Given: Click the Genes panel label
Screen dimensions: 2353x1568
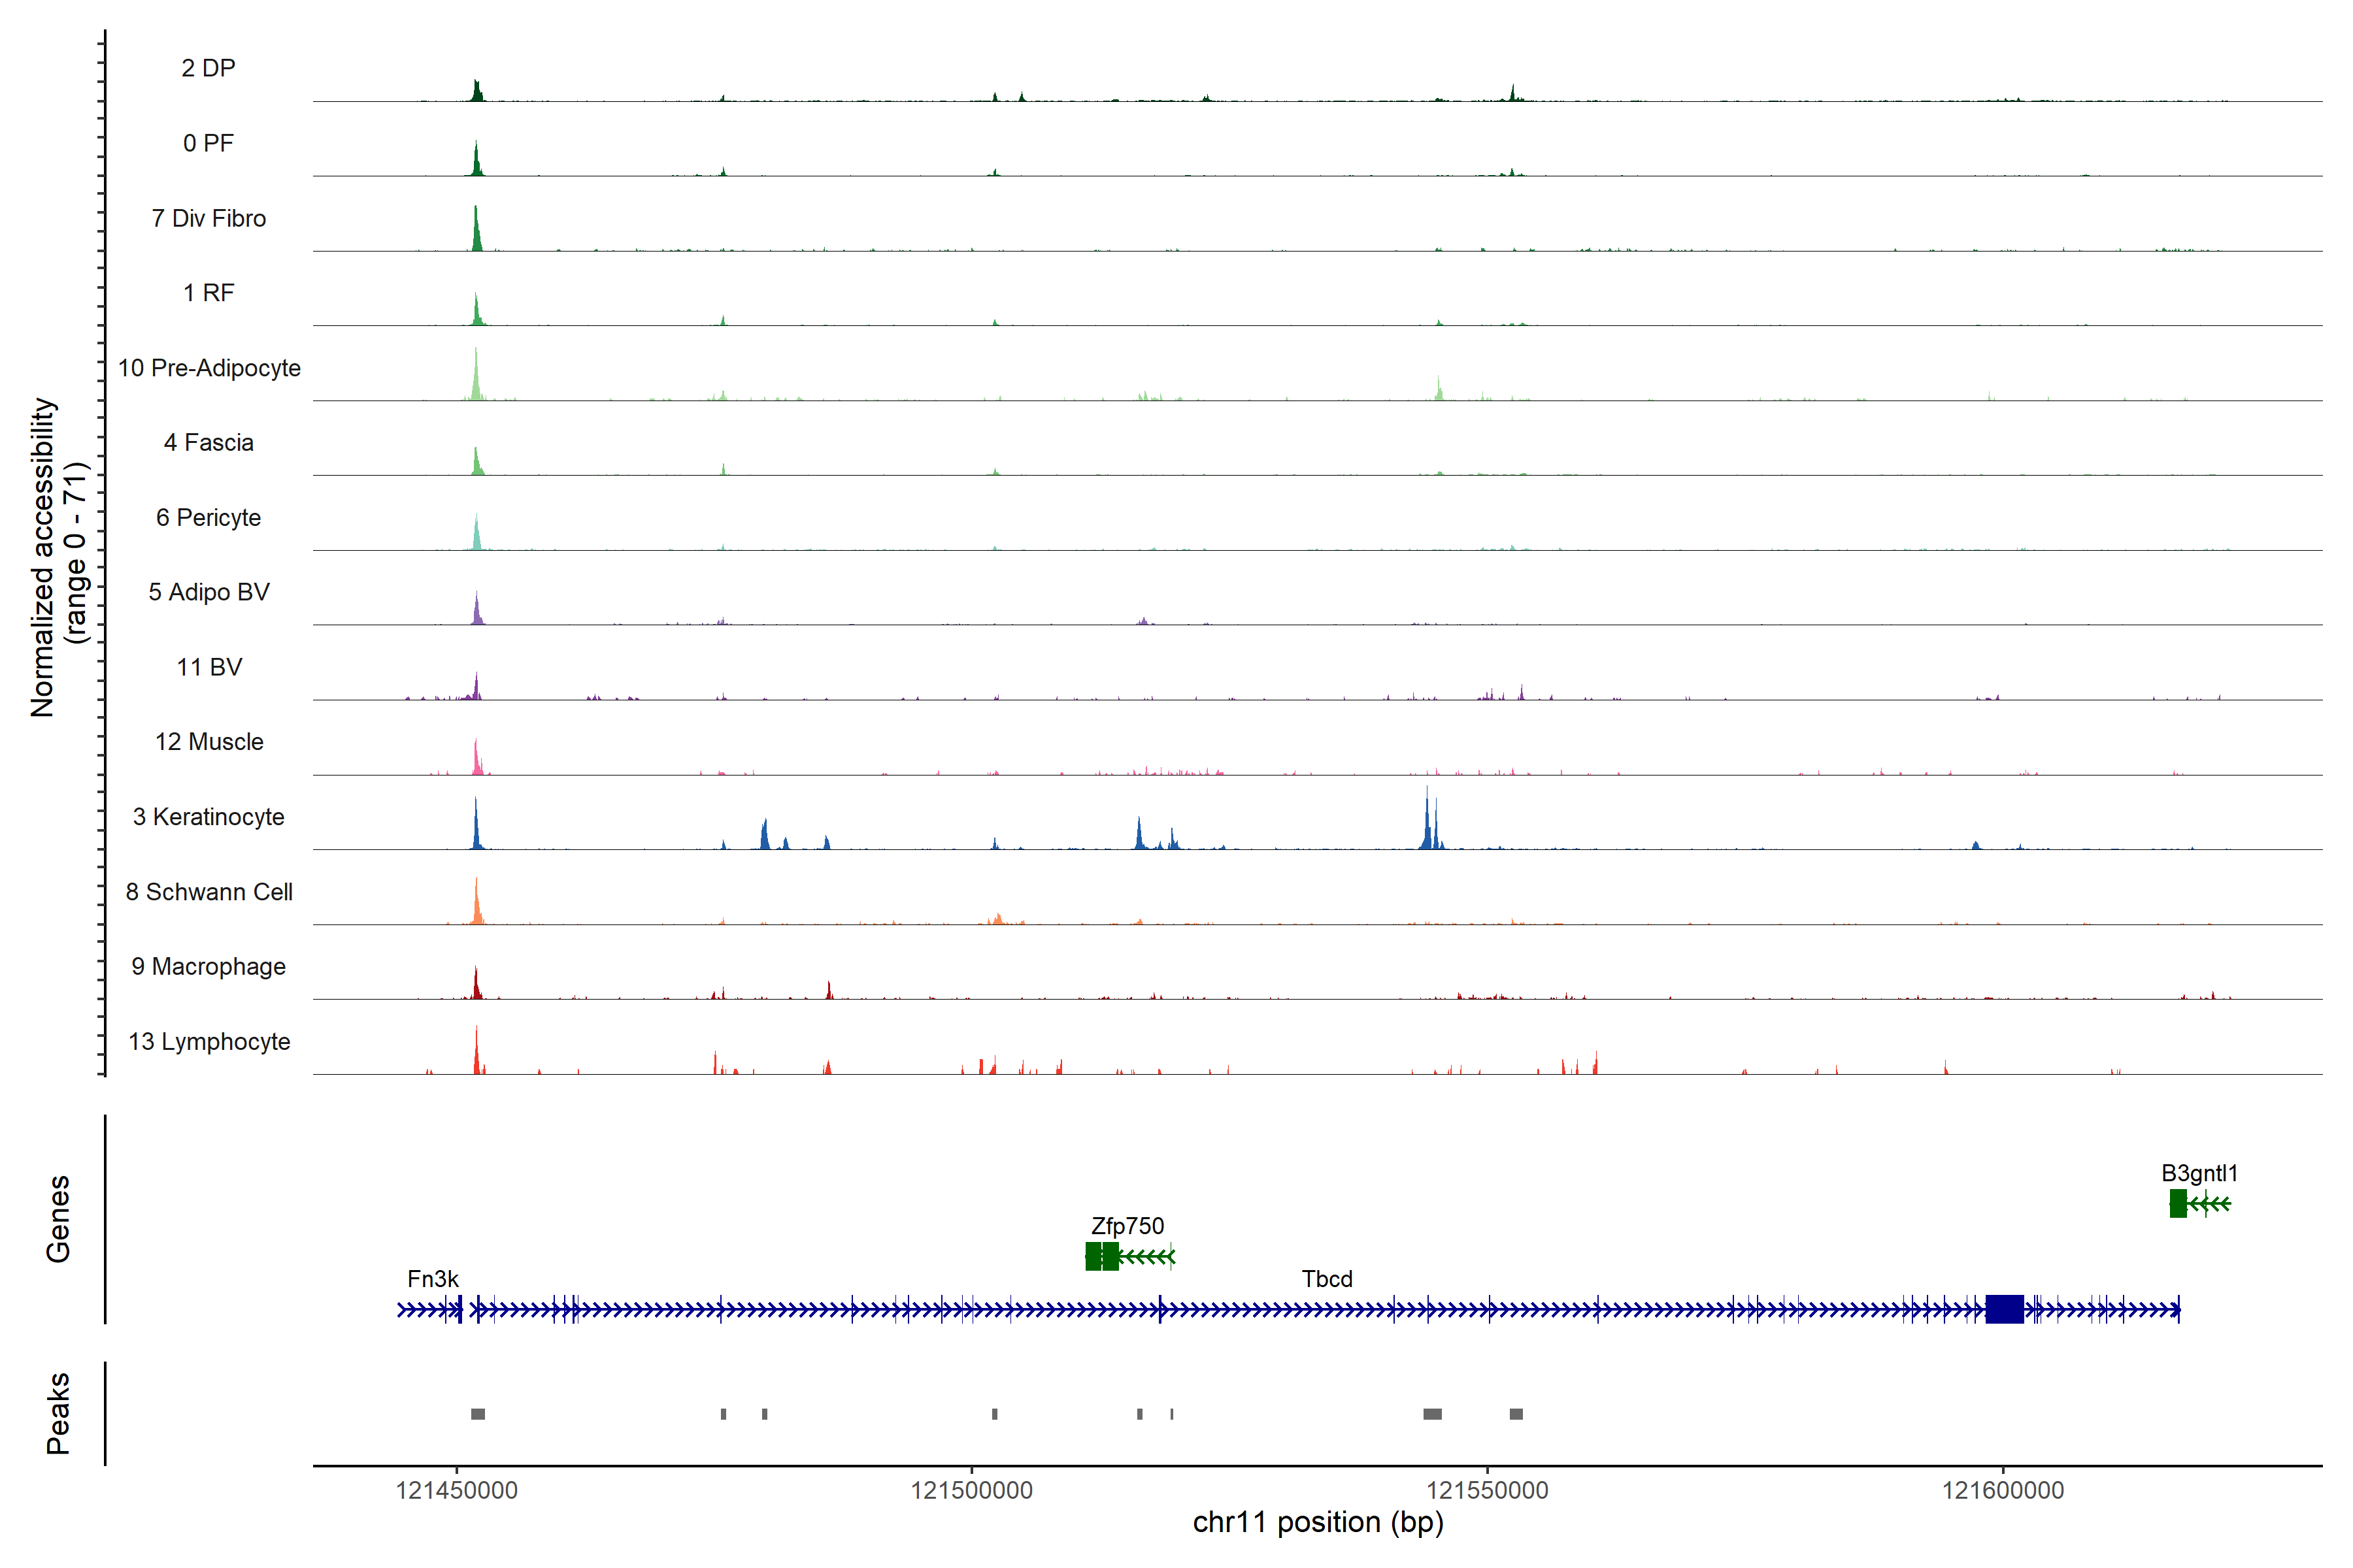Looking at the screenshot, I should pos(58,1218).
